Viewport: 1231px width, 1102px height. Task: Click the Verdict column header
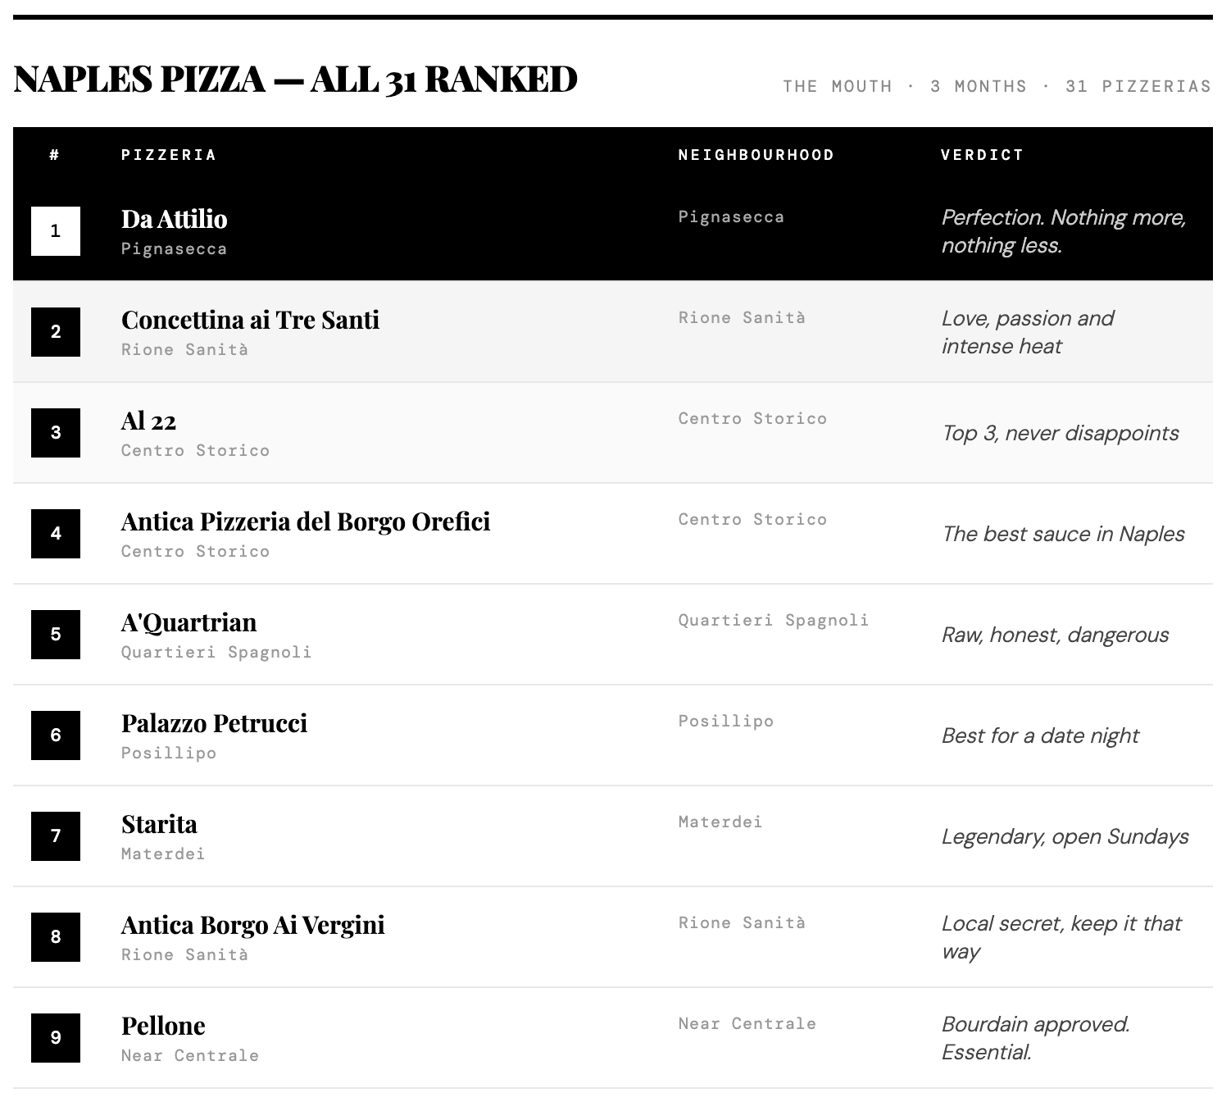(982, 155)
